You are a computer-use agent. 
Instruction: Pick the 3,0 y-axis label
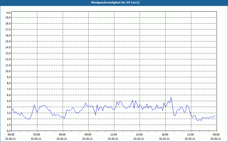[x=9, y=113]
